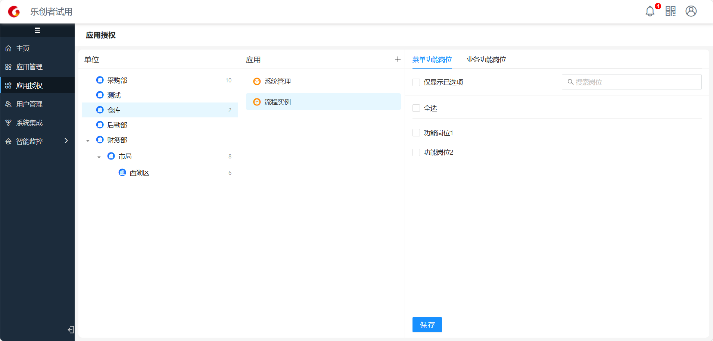The image size is (713, 341).
Task: Check the 全选 checkbox
Action: (x=416, y=108)
